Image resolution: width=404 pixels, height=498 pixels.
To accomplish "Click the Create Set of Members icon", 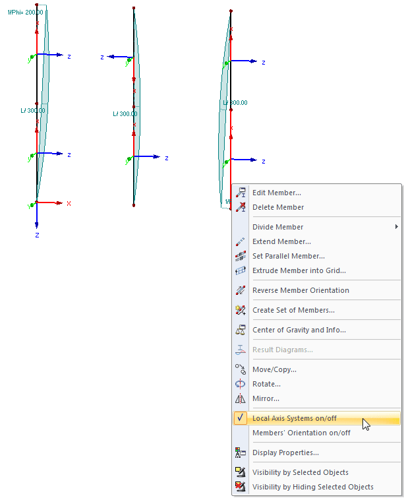I will pos(241,310).
